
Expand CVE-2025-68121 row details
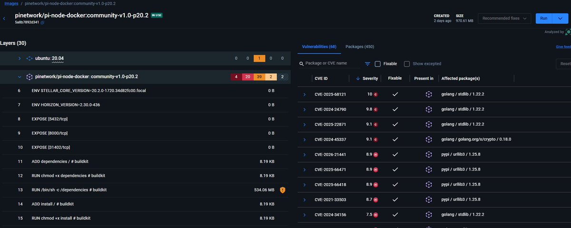(x=305, y=94)
